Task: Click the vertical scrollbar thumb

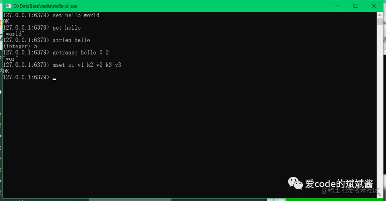Action: point(380,22)
